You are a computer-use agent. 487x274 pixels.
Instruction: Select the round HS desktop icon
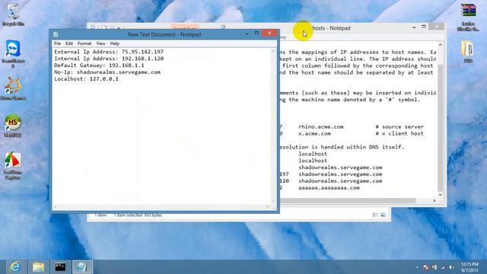pos(13,126)
